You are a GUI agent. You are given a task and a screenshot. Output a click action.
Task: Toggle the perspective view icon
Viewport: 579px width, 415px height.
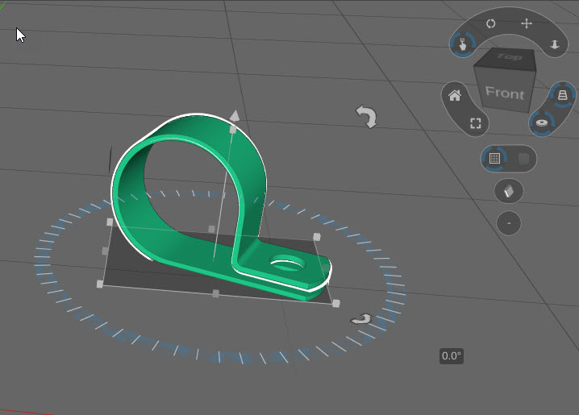tap(562, 95)
